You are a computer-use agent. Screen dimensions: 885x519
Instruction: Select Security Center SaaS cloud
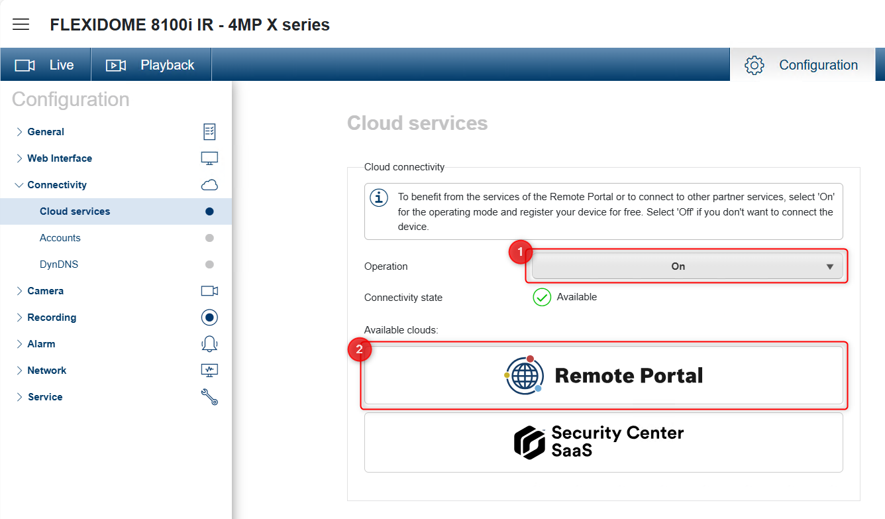[603, 442]
